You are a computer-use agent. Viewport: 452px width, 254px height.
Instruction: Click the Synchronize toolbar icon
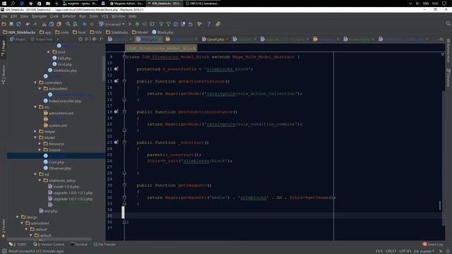(x=18, y=24)
